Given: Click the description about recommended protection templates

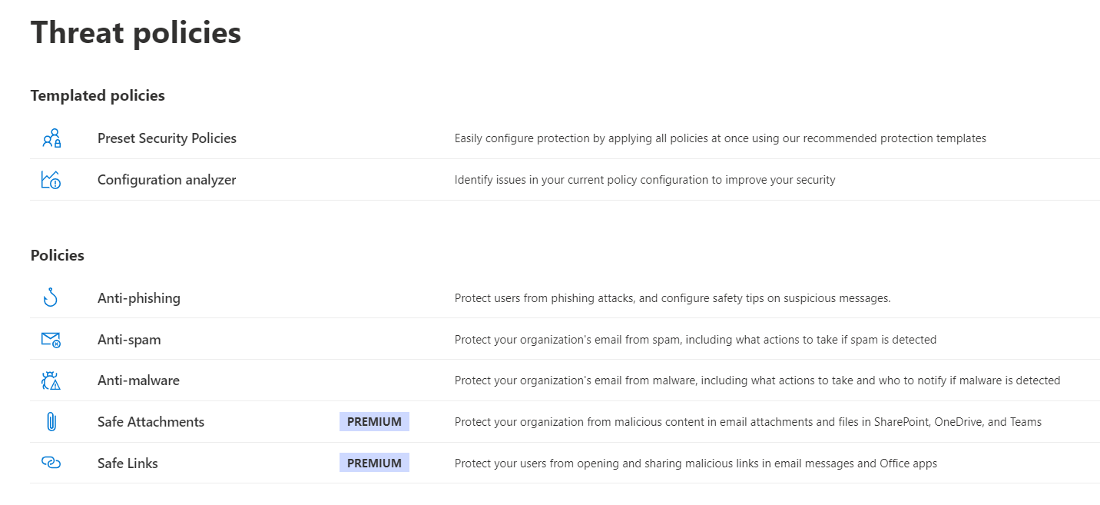Looking at the screenshot, I should tap(720, 138).
